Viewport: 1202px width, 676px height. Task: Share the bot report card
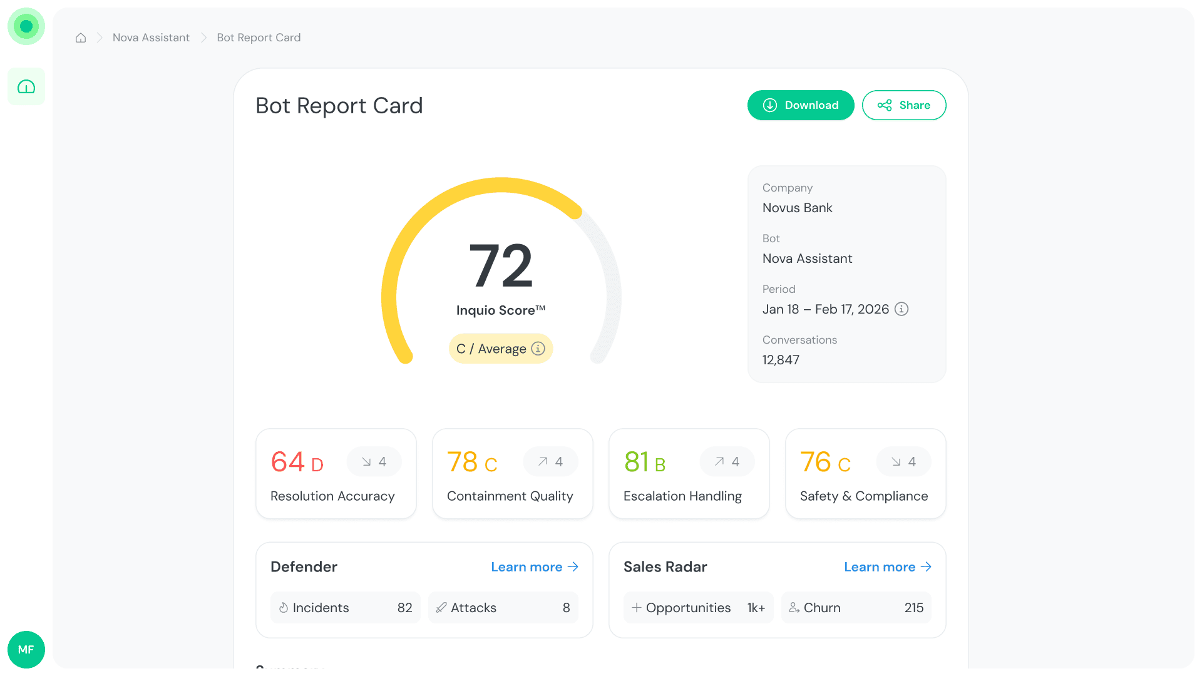click(903, 105)
